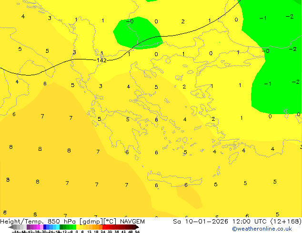This screenshot has width=302, height=233.
Task: Click the 54 label at the legend end
Action: [137, 232]
